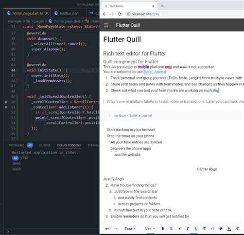Open the Bullet Journal link
Image resolution: width=244 pixels, height=235 pixels.
click(x=154, y=71)
